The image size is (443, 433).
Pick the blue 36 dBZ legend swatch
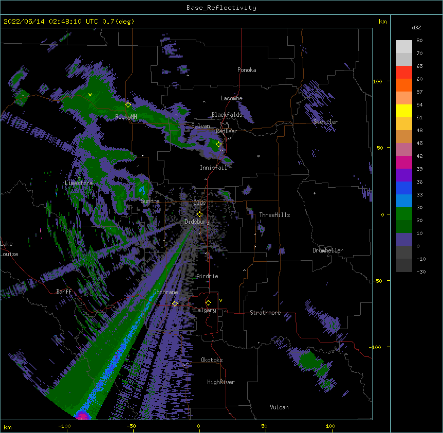tap(404, 188)
